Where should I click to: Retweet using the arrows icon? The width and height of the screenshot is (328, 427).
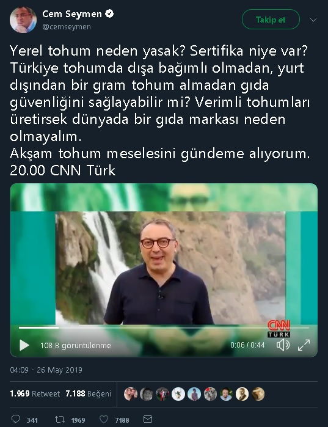click(59, 420)
